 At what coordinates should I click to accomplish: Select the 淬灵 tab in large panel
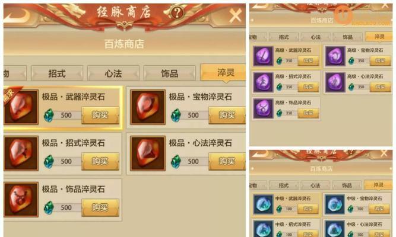pos(223,73)
